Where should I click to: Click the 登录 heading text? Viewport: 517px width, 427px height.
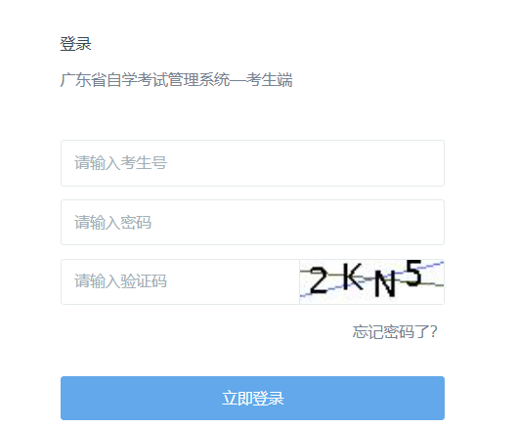click(x=75, y=44)
